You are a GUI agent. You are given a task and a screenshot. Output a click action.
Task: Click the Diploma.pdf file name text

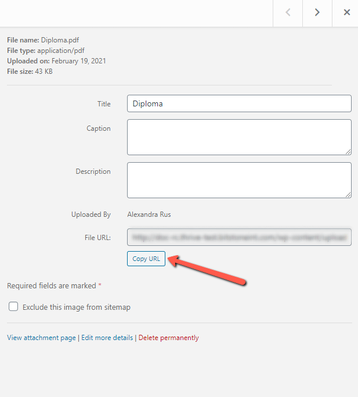[x=60, y=40]
